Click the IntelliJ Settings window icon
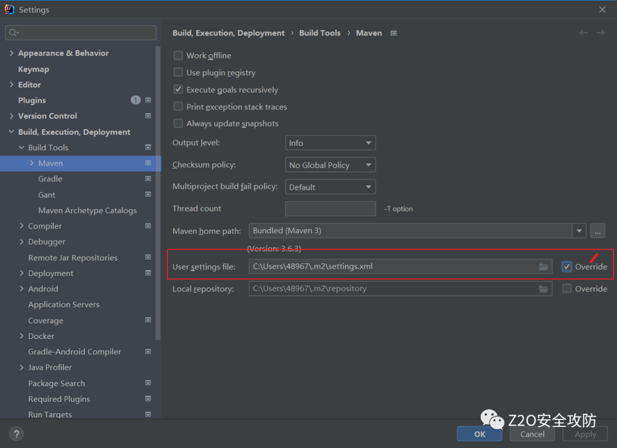Image resolution: width=617 pixels, height=448 pixels. click(9, 10)
